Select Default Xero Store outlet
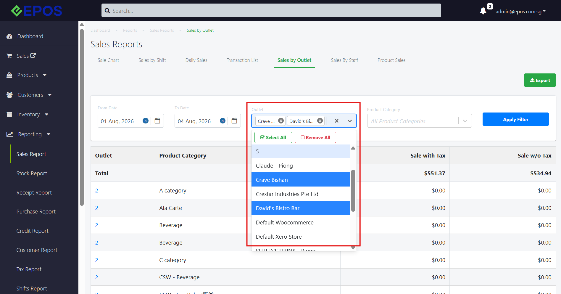561x294 pixels. (301, 237)
